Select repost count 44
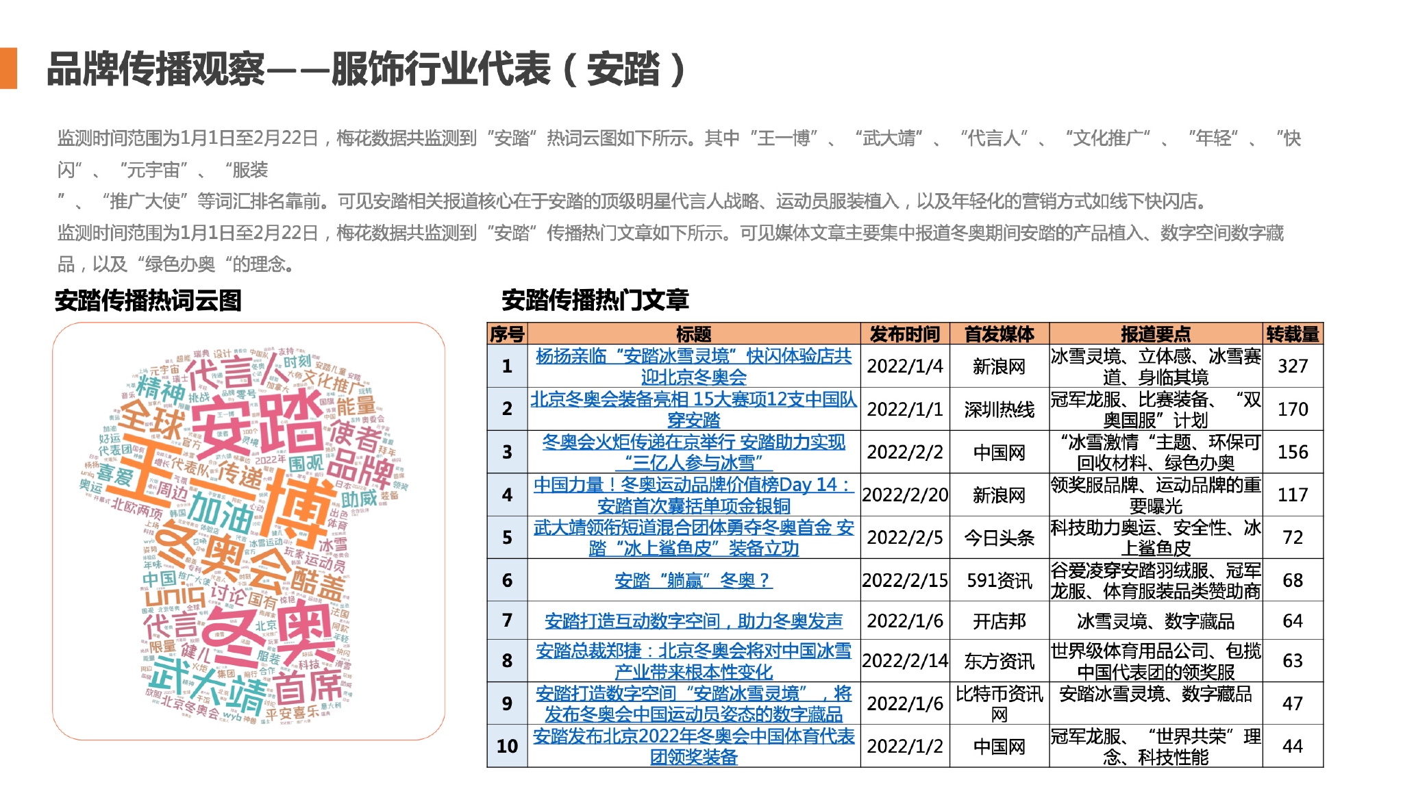1403x789 pixels. click(x=1293, y=746)
